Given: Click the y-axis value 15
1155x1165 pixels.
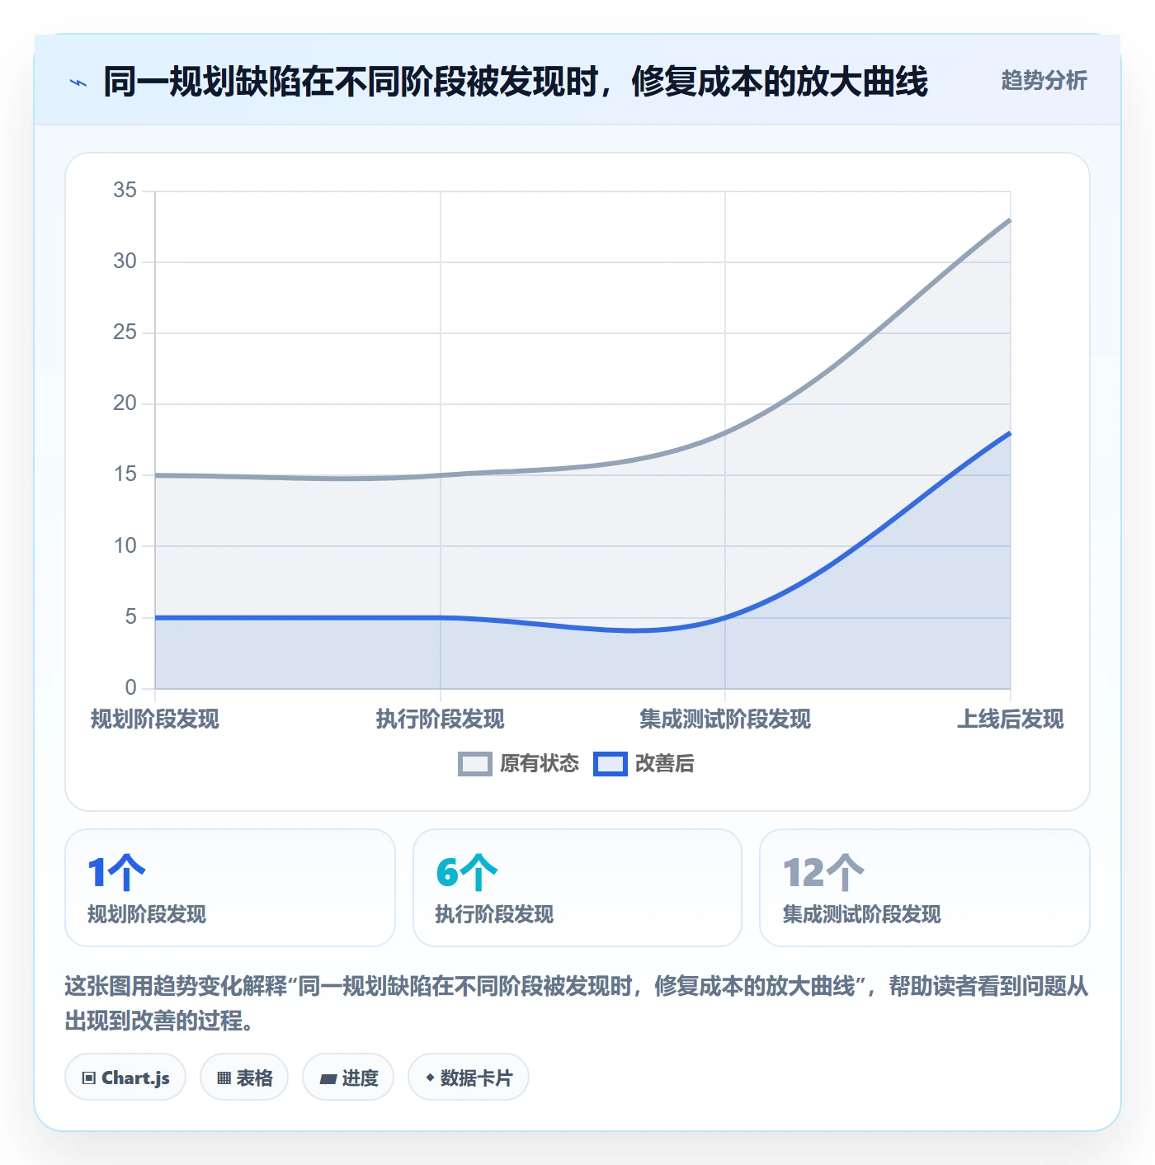Looking at the screenshot, I should tap(125, 474).
